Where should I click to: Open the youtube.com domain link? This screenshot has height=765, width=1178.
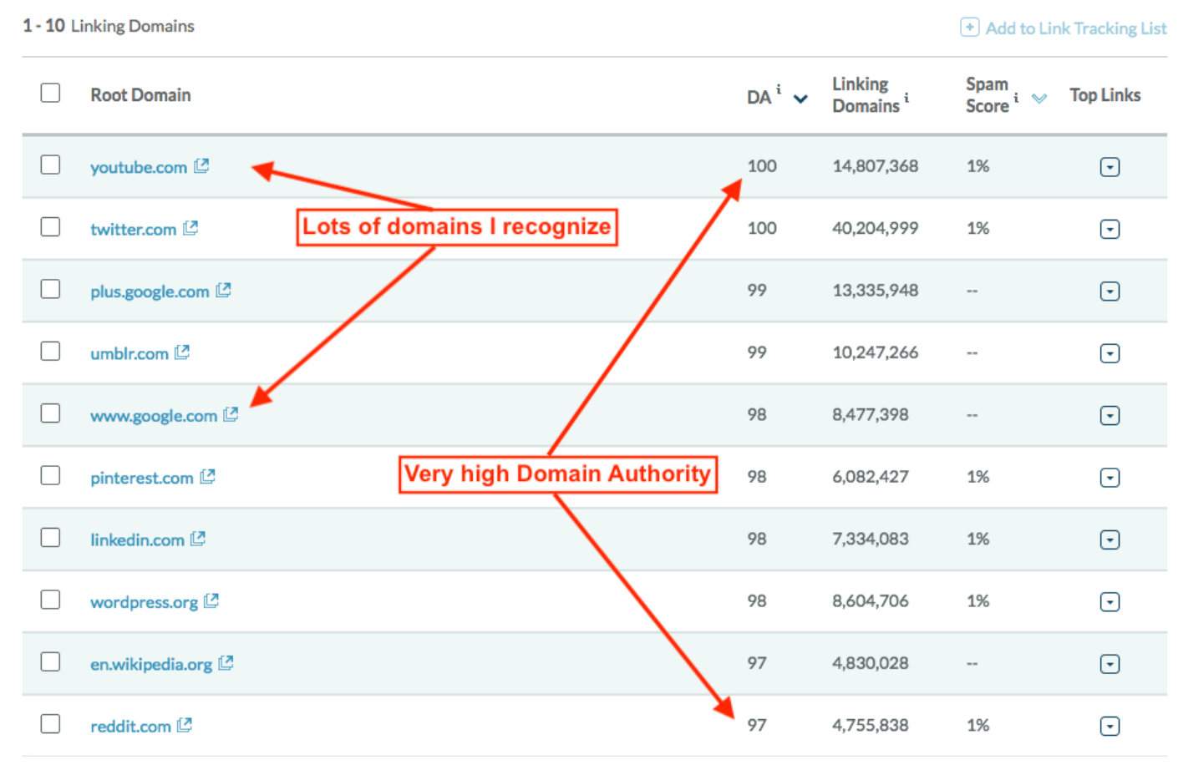point(139,167)
